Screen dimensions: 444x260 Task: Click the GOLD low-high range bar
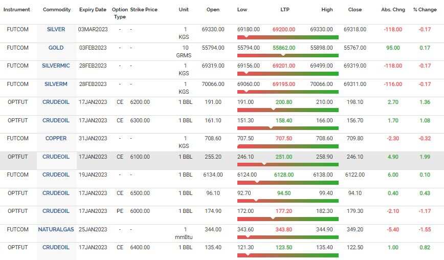(287, 55)
